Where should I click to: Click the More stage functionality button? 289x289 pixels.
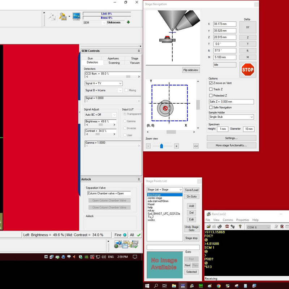click(x=231, y=145)
